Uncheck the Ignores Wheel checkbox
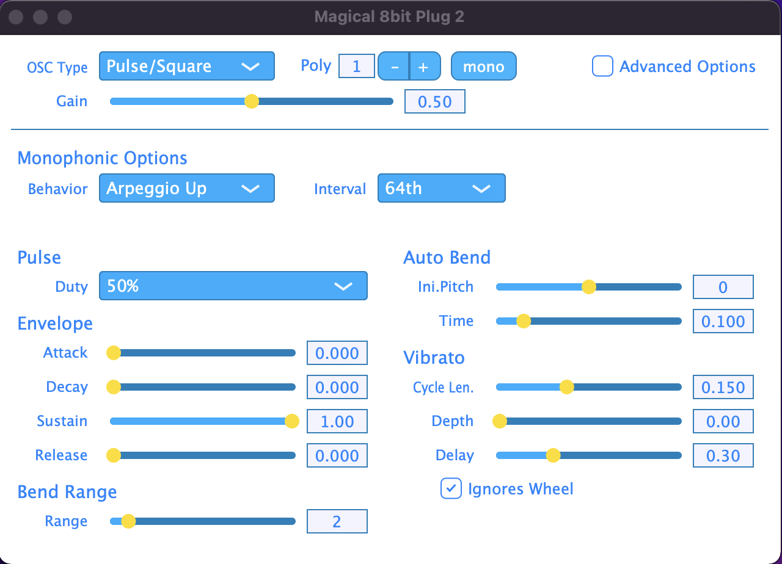Viewport: 782px width, 564px height. [x=451, y=488]
